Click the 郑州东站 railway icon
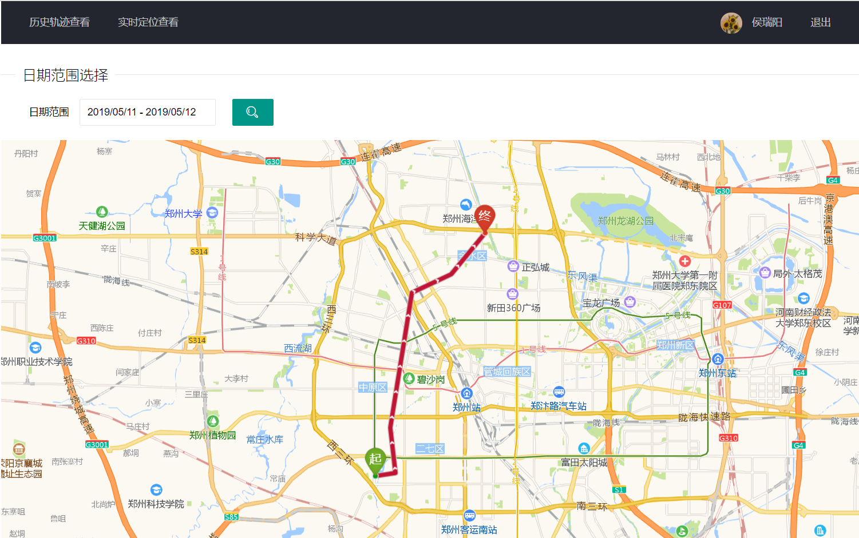Viewport: 859px width, 538px height. pos(718,359)
